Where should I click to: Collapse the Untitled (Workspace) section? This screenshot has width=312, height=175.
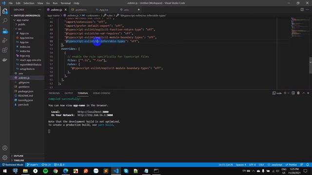point(27,16)
